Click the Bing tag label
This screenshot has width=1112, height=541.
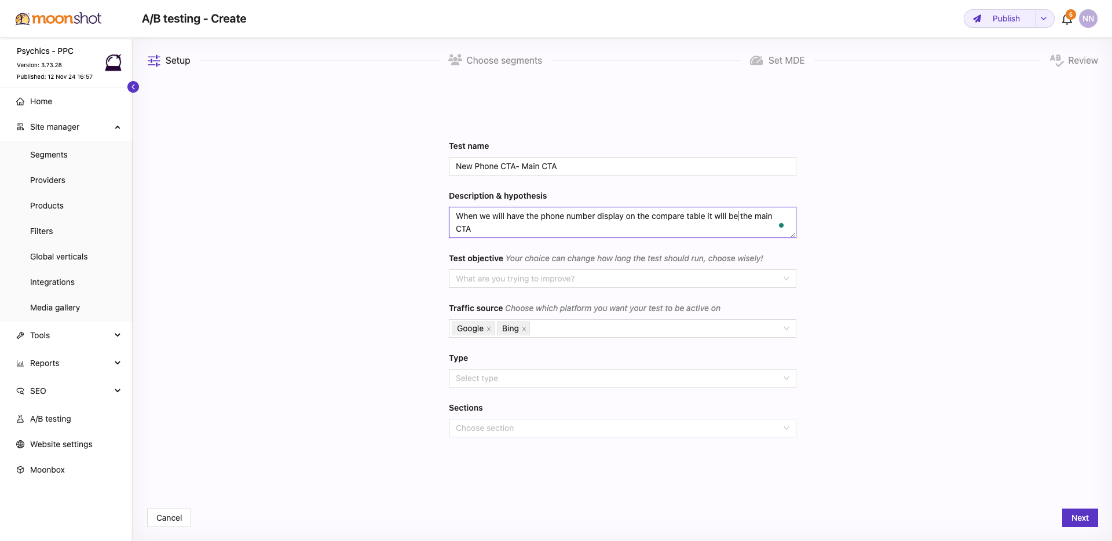(x=510, y=328)
